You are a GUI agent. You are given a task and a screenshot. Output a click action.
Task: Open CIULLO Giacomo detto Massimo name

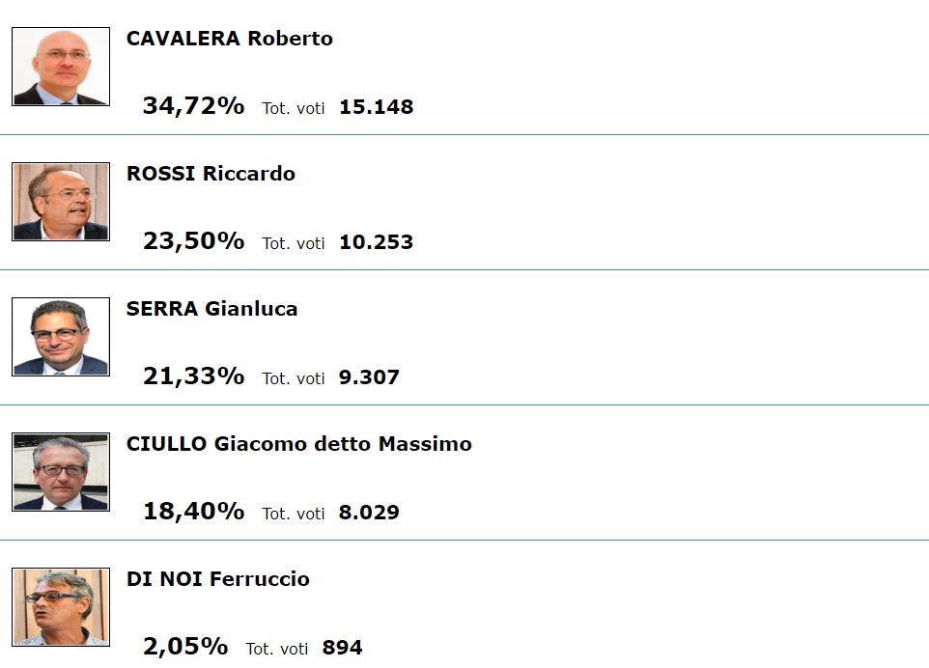[x=298, y=443]
